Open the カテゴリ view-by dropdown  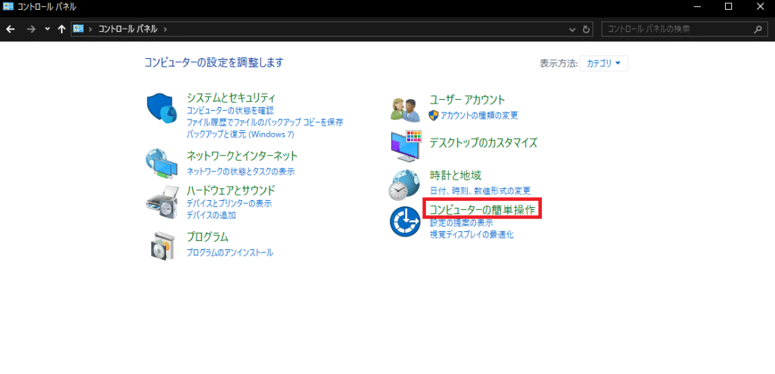[603, 63]
